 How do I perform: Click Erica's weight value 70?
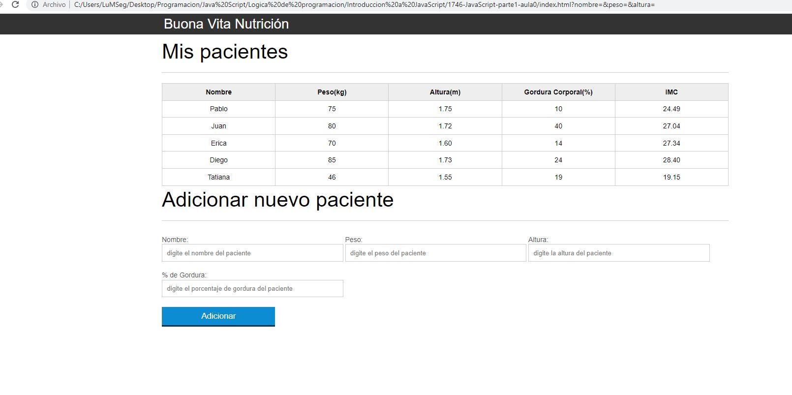(332, 143)
